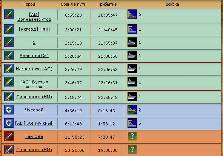The width and height of the screenshot is (223, 156).
Task: Click shield icon beside [AD] Жемчужный
Action: point(9,123)
